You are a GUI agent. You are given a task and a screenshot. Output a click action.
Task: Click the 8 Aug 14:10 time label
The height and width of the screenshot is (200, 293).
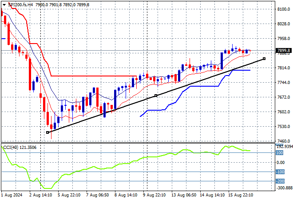(x=126, y=195)
